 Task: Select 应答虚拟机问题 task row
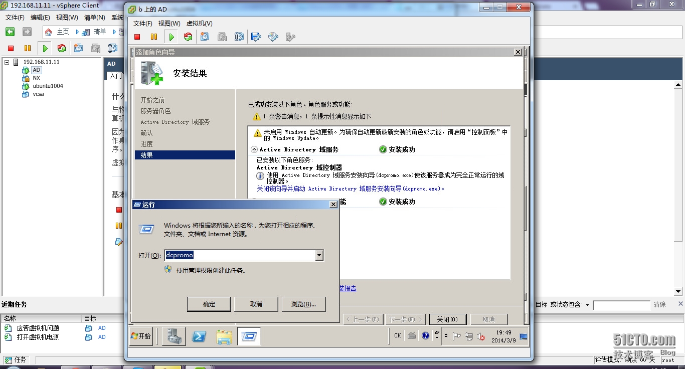tap(38, 328)
